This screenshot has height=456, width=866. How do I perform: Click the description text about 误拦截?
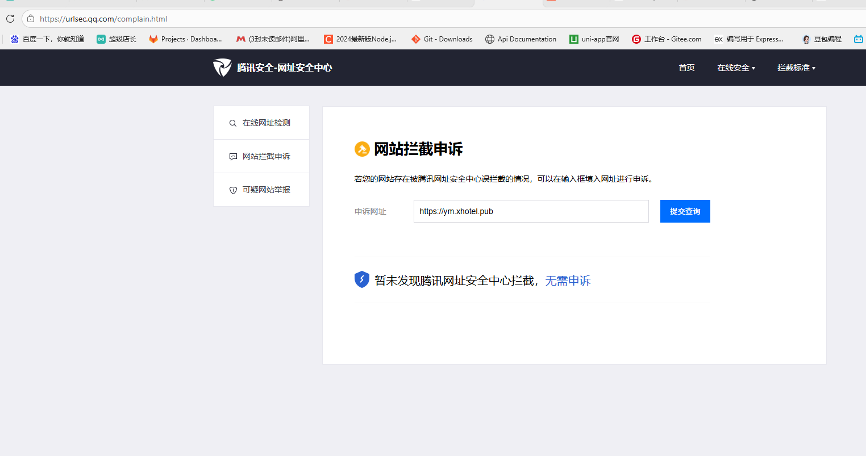(x=505, y=179)
